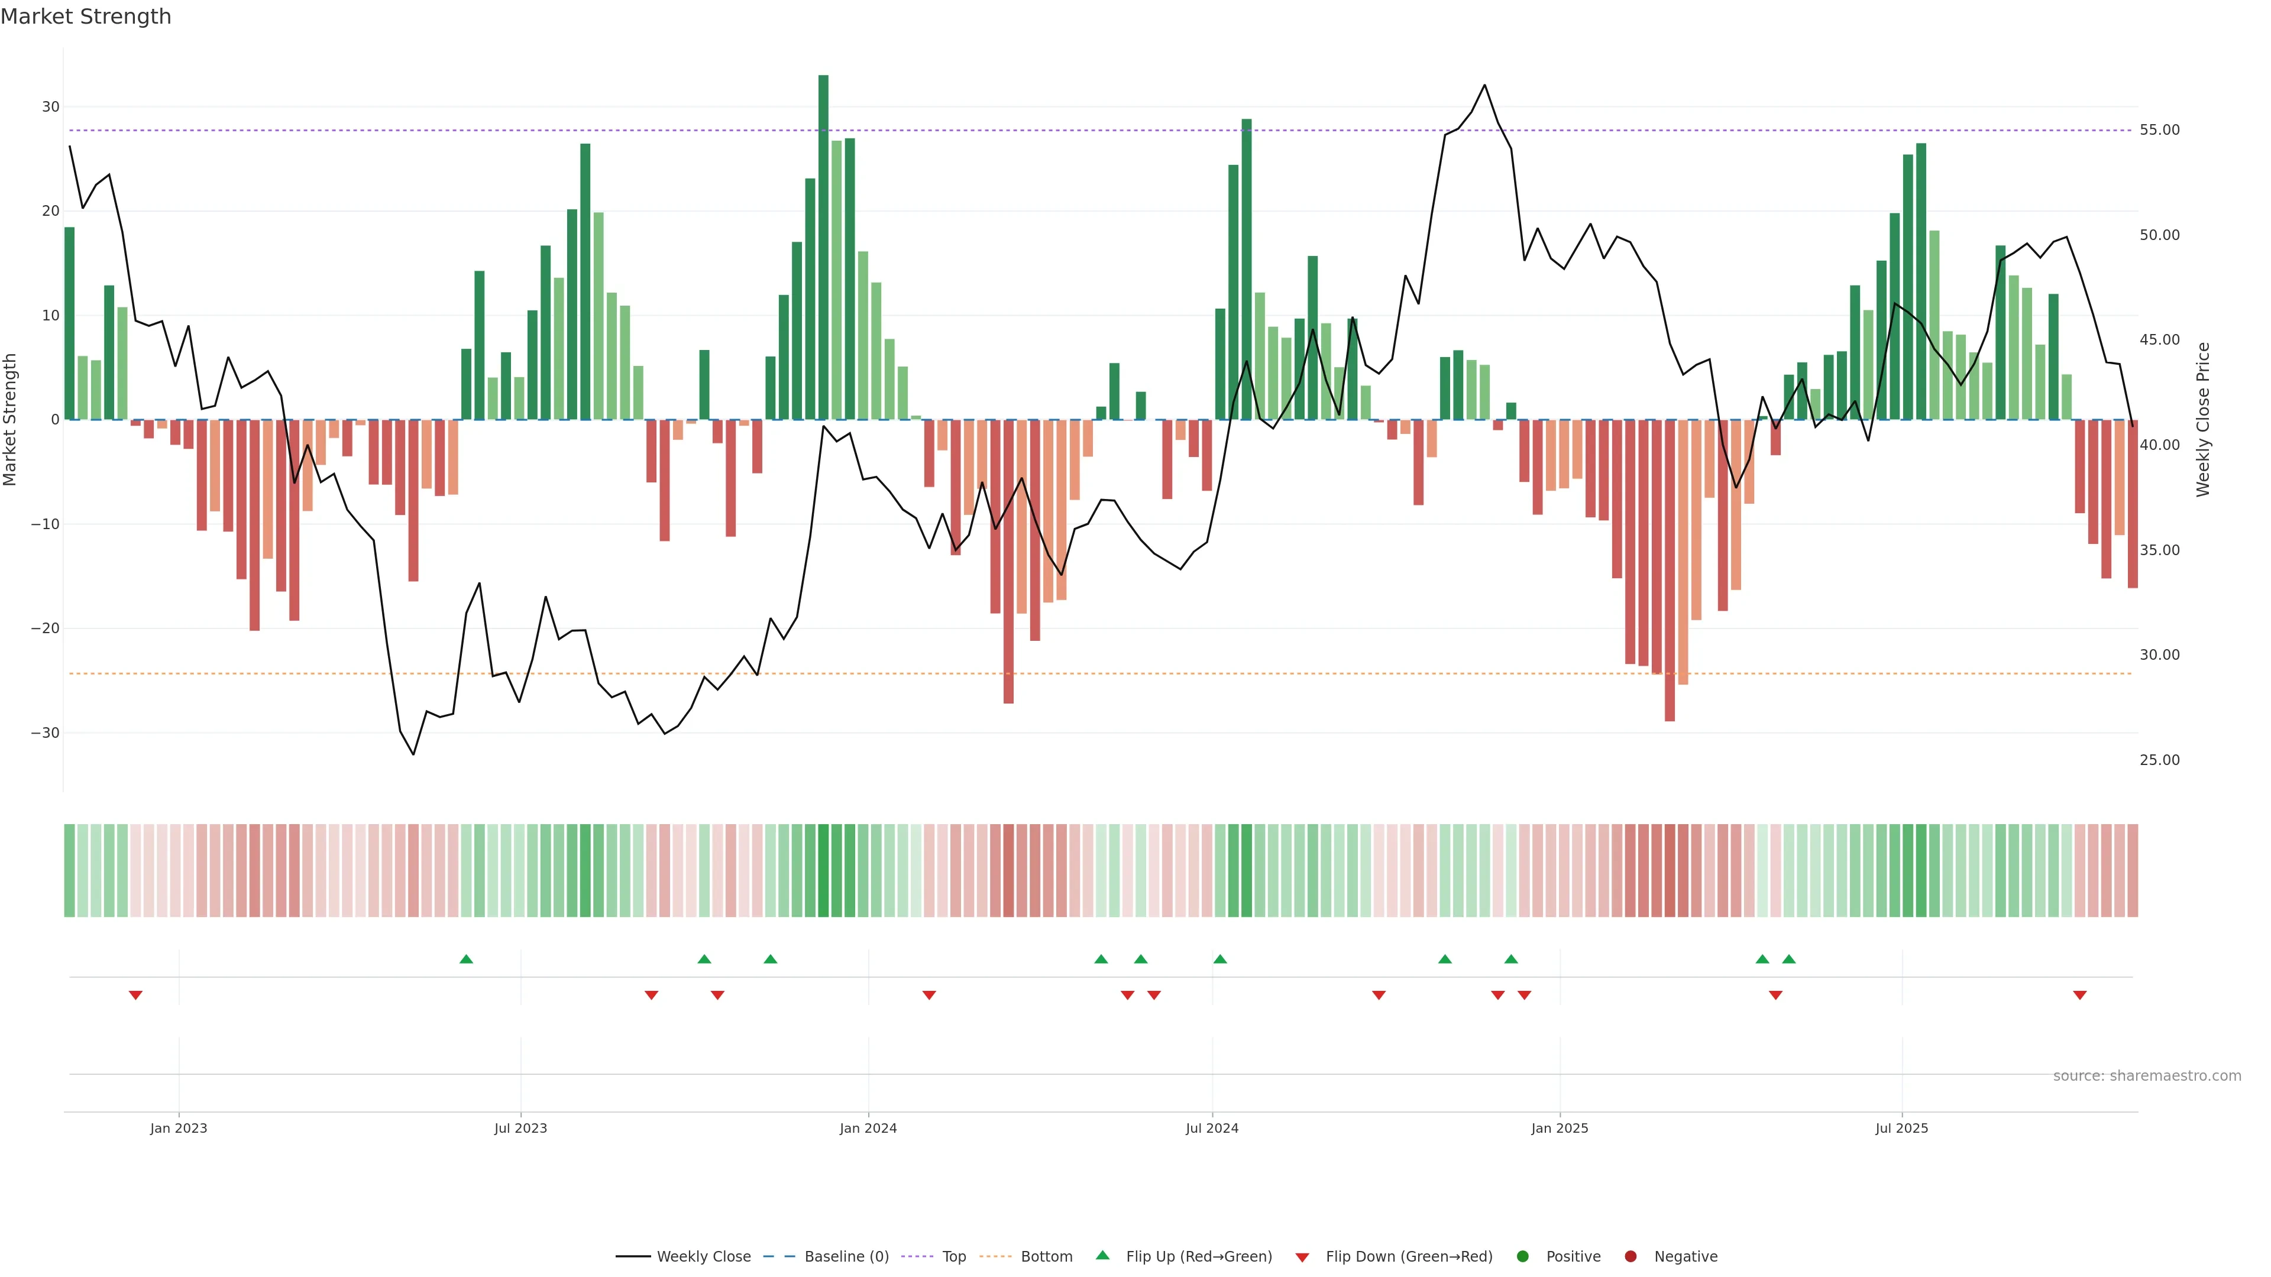Click the leftmost red flip-down triangle marker

click(x=136, y=995)
